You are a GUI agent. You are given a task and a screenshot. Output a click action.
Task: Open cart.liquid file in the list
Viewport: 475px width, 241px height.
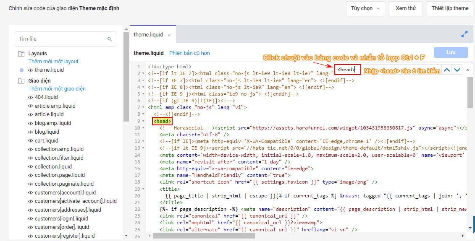(x=46, y=140)
